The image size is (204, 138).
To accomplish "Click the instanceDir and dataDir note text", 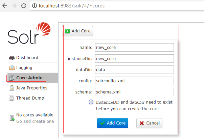I will coord(134,106).
